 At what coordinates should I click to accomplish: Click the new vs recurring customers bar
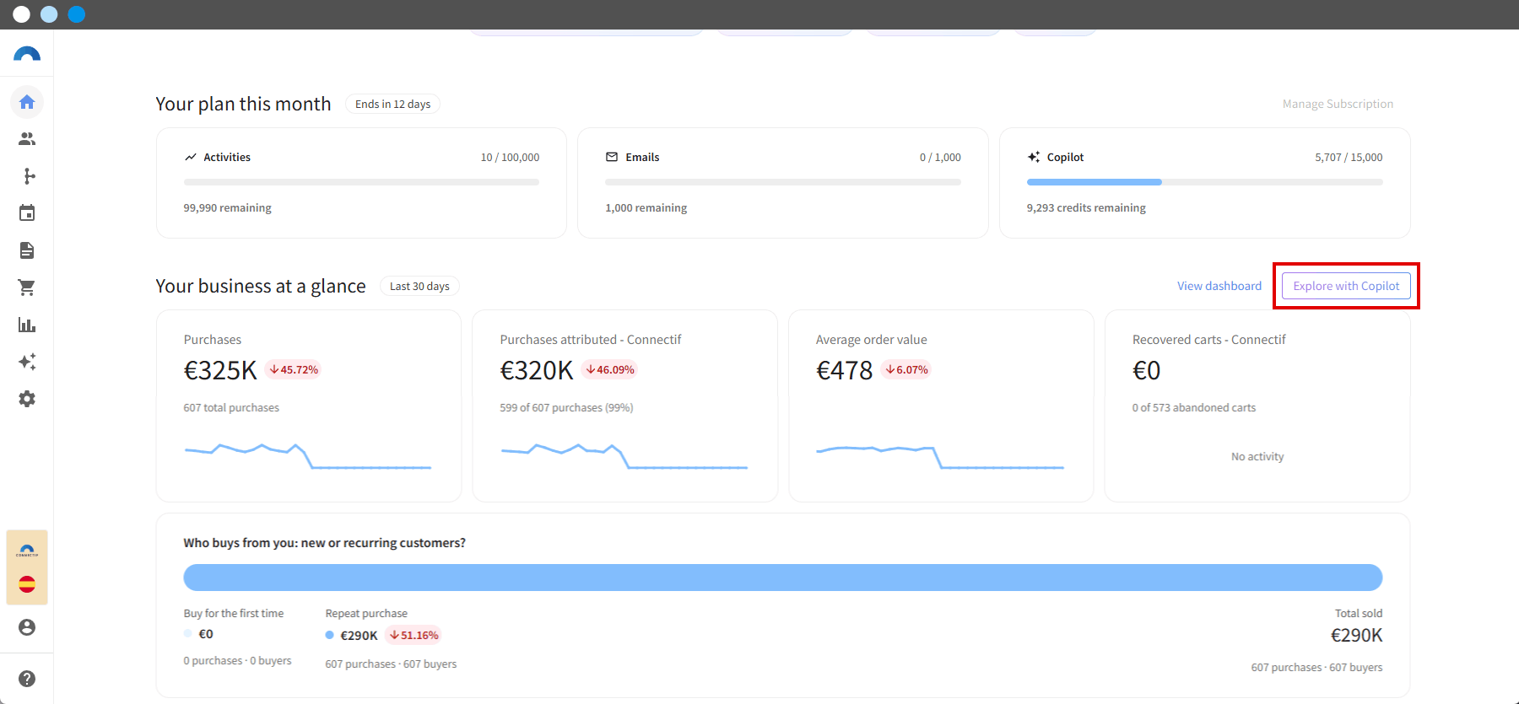click(783, 578)
